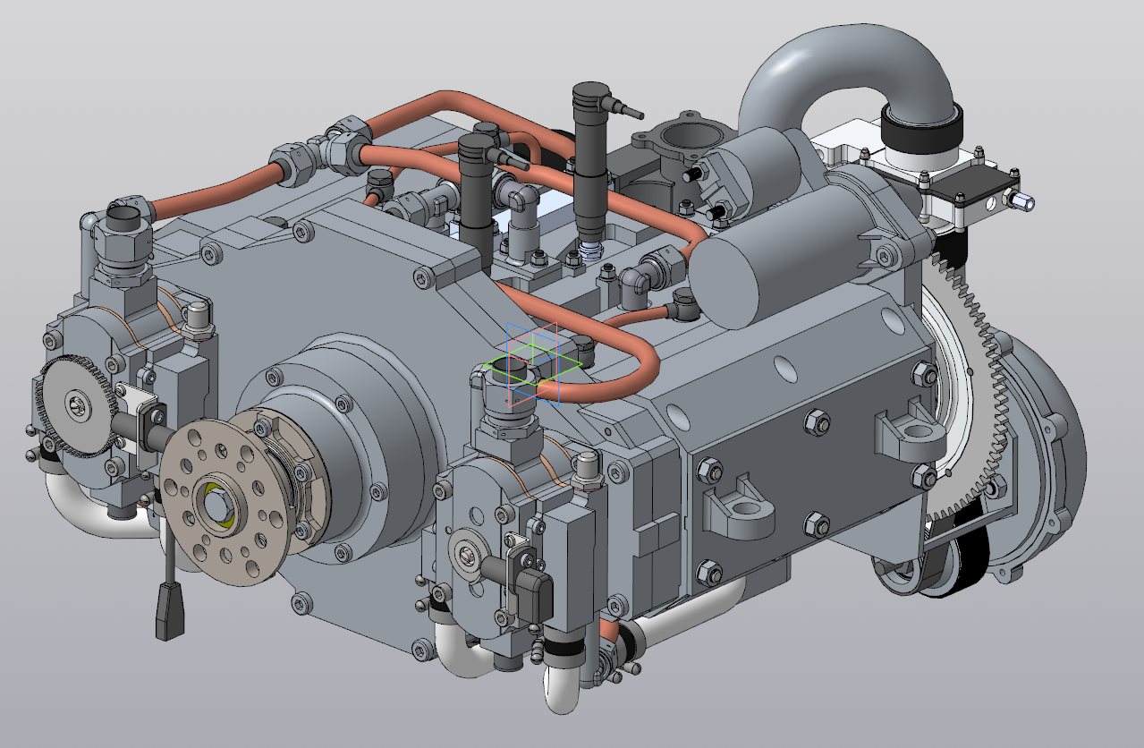The image size is (1144, 748).
Task: Click the black handle hanging at lower left
Action: point(169,613)
